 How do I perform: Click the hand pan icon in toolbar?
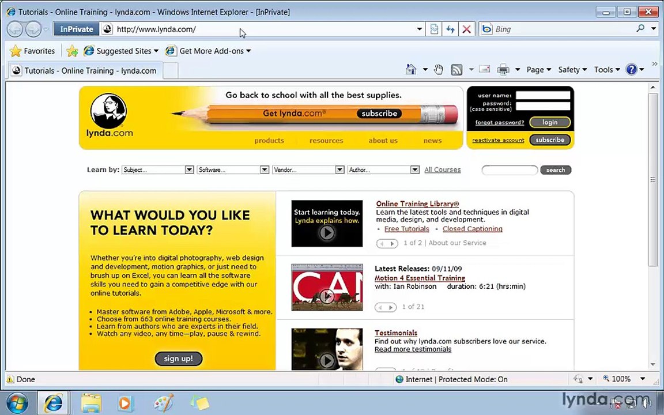coord(438,69)
